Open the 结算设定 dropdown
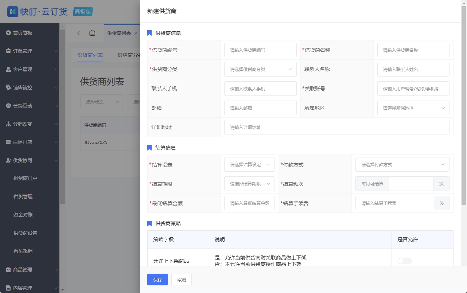The image size is (467, 293). pos(249,164)
